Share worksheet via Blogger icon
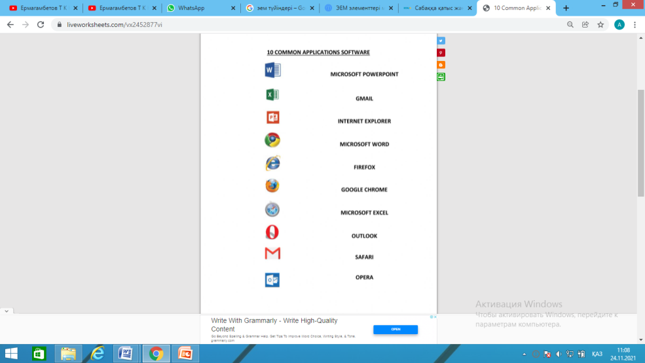Viewport: 645px width, 363px height. coord(441,65)
